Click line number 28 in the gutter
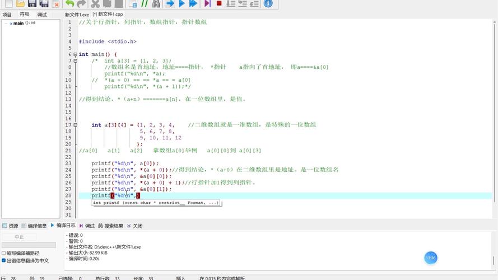Image resolution: width=498 pixels, height=280 pixels. [x=68, y=195]
